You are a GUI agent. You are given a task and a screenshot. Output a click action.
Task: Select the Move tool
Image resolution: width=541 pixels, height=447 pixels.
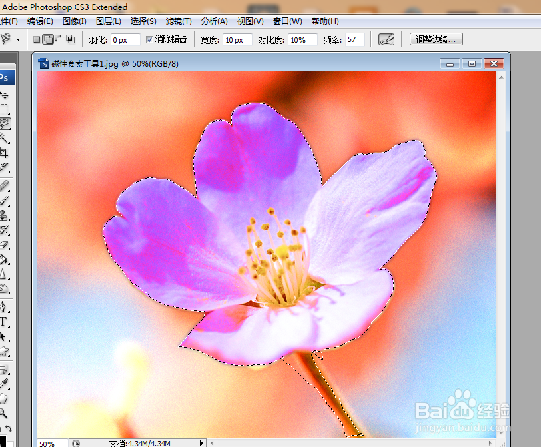click(5, 95)
